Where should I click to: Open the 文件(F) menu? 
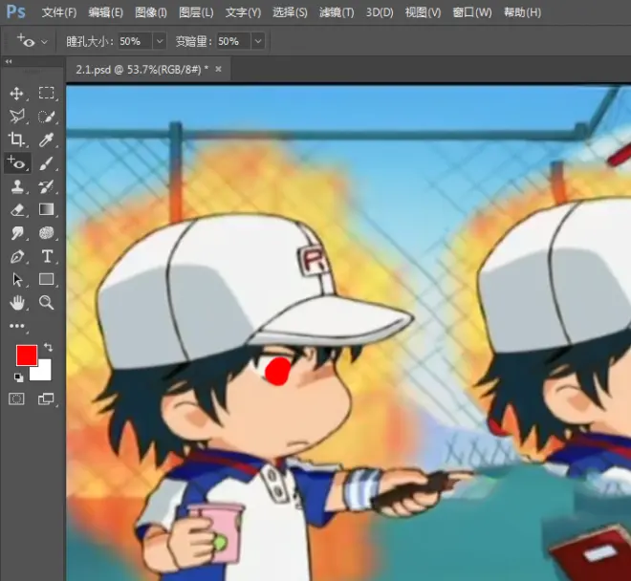coord(59,12)
